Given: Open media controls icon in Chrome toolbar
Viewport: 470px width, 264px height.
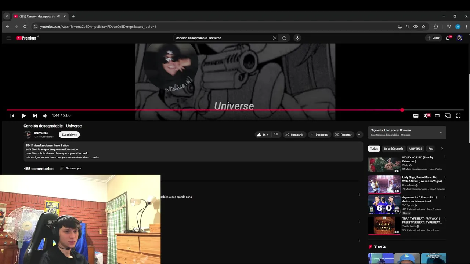Looking at the screenshot, I should 449,26.
